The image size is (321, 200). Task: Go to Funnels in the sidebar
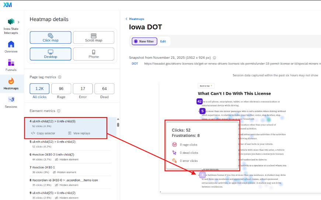tap(11, 65)
